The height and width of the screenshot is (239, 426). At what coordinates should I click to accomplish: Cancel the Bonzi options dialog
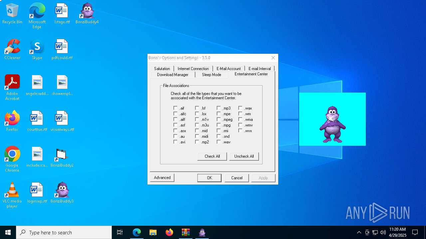pos(237,178)
